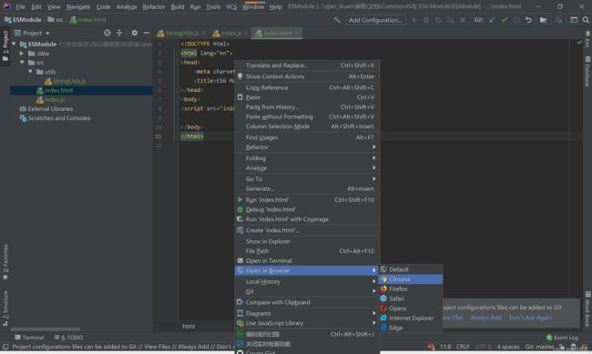Click the Collapse All icon in Project panel
The width and height of the screenshot is (592, 354).
pos(119,33)
